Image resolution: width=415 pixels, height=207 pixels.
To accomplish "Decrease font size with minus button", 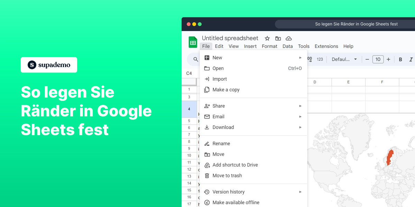I will 367,59.
